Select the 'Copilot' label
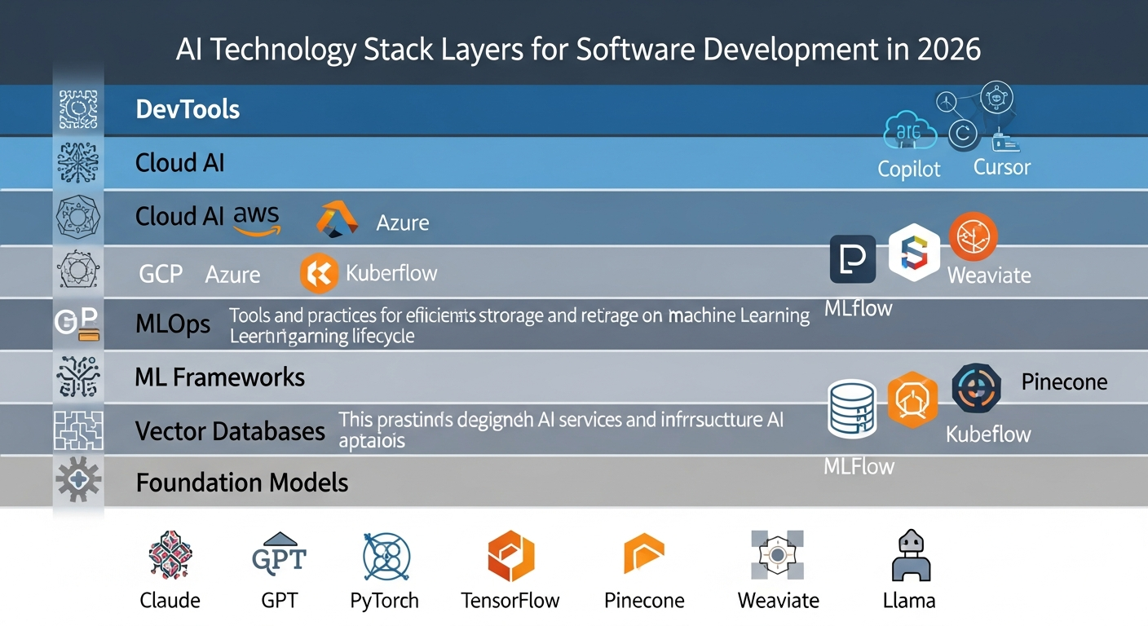 point(909,170)
